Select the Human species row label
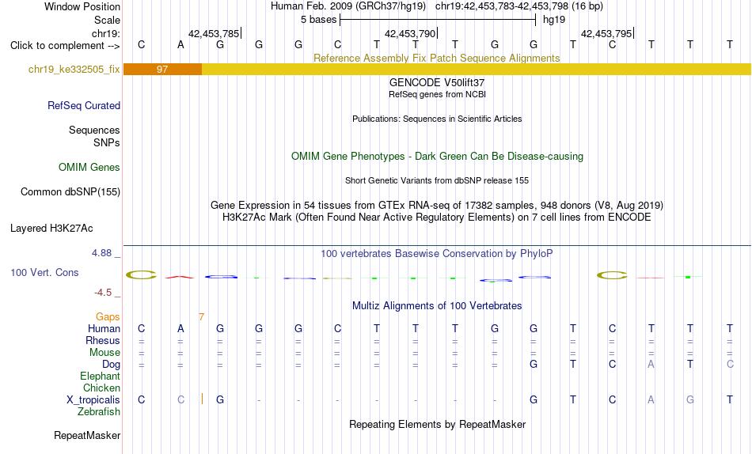The image size is (752, 454). click(x=104, y=329)
